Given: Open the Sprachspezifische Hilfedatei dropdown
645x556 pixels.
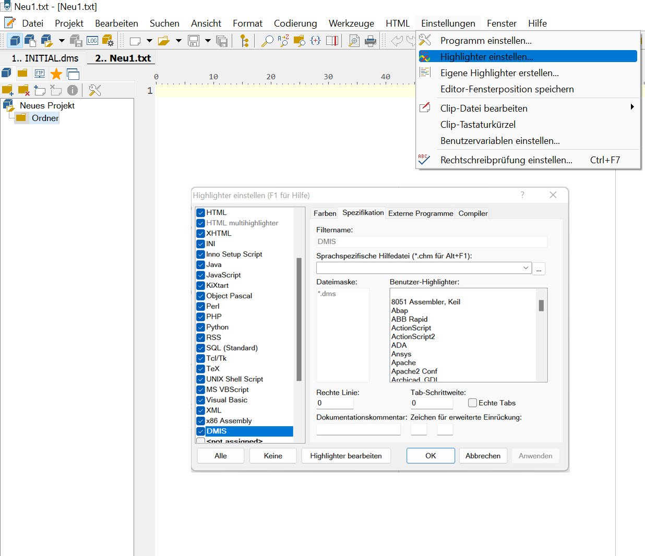Looking at the screenshot, I should click(x=525, y=268).
